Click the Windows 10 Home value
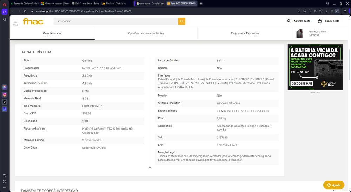Image resolution: width=351 pixels, height=192 pixels. [228, 104]
